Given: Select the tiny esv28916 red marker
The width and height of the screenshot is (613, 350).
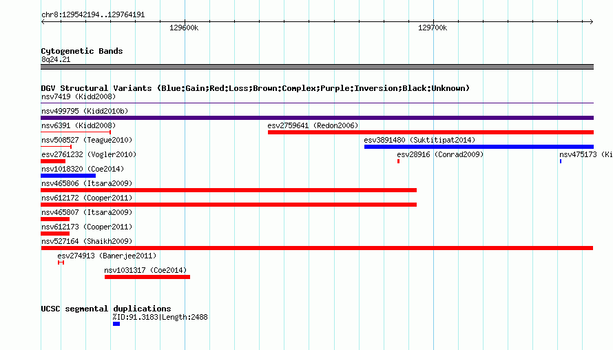Looking at the screenshot, I should (x=398, y=161).
